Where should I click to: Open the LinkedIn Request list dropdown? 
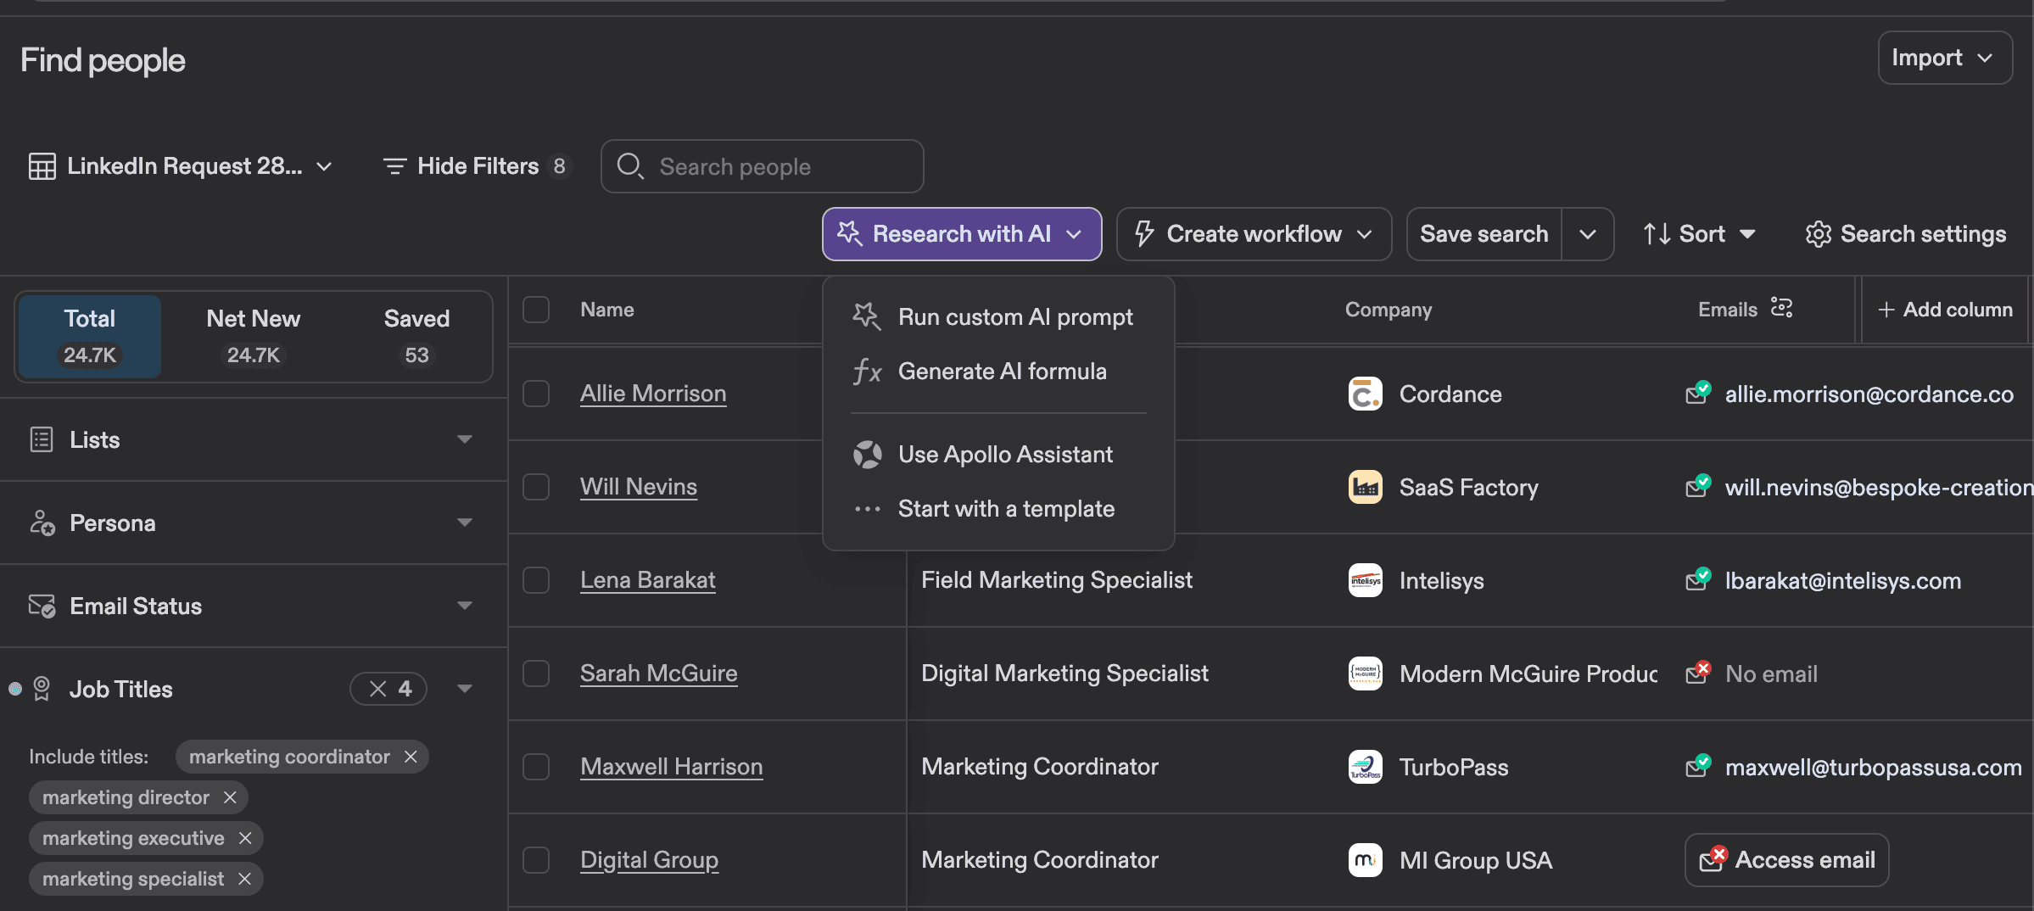[x=181, y=166]
